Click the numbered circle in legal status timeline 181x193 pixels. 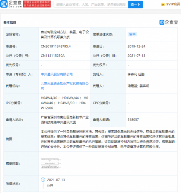[43, 180]
